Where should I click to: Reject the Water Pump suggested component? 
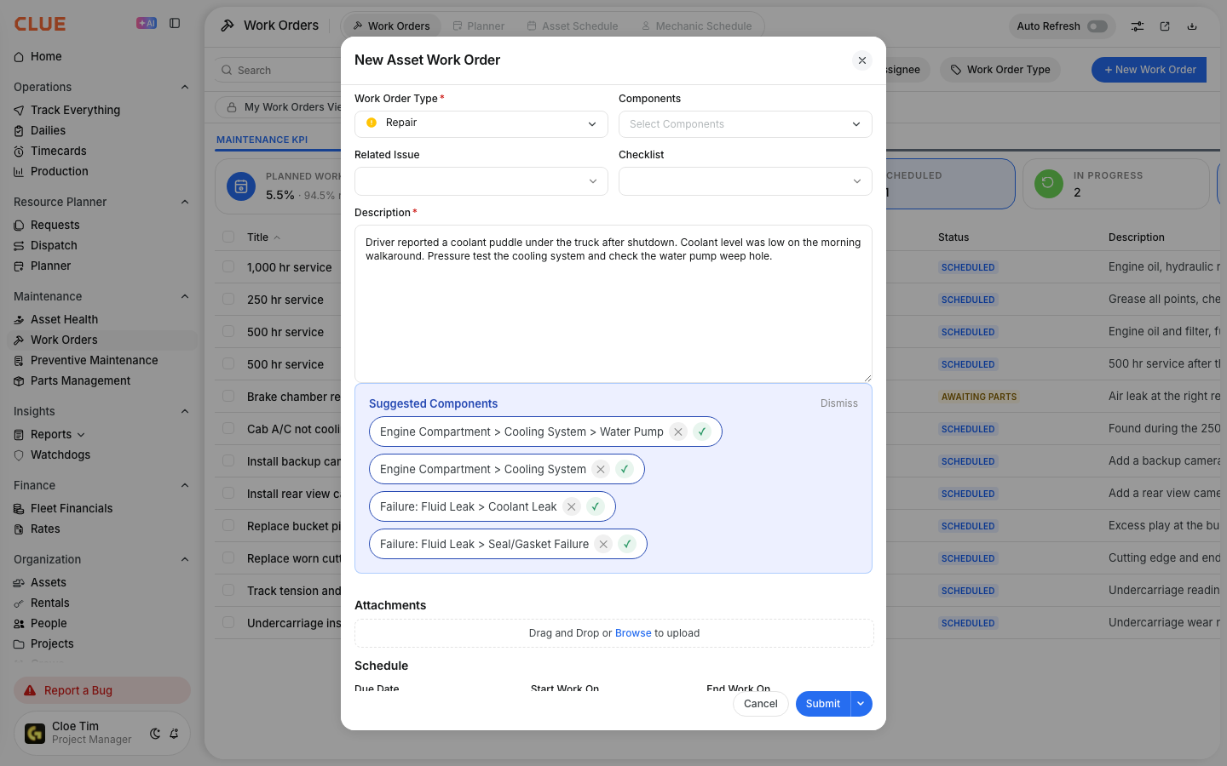pos(678,432)
